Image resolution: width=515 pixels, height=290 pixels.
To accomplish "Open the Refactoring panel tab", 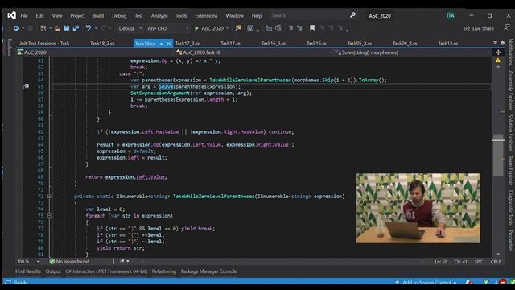I will tap(164, 271).
